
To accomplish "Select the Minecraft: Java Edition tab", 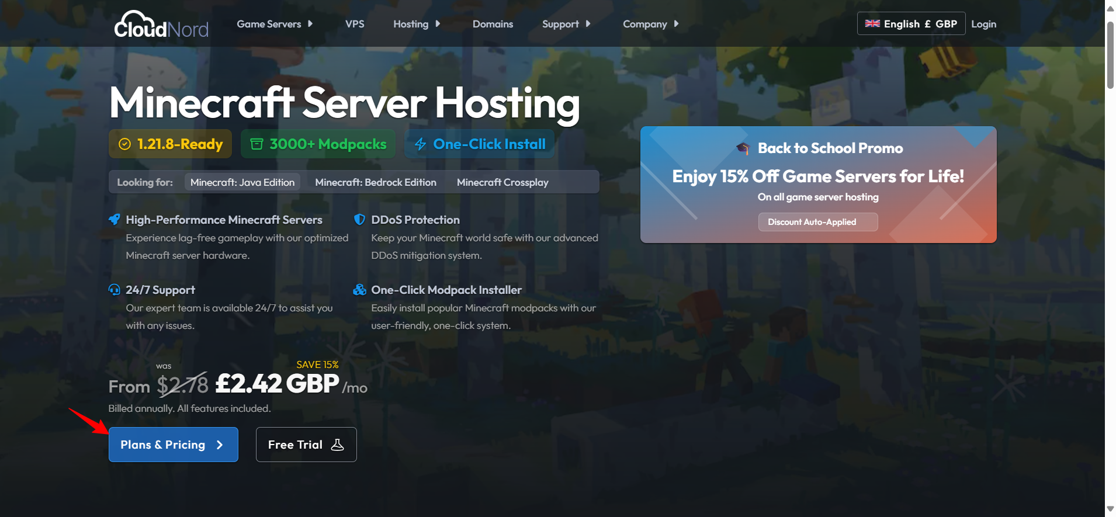I will [242, 182].
